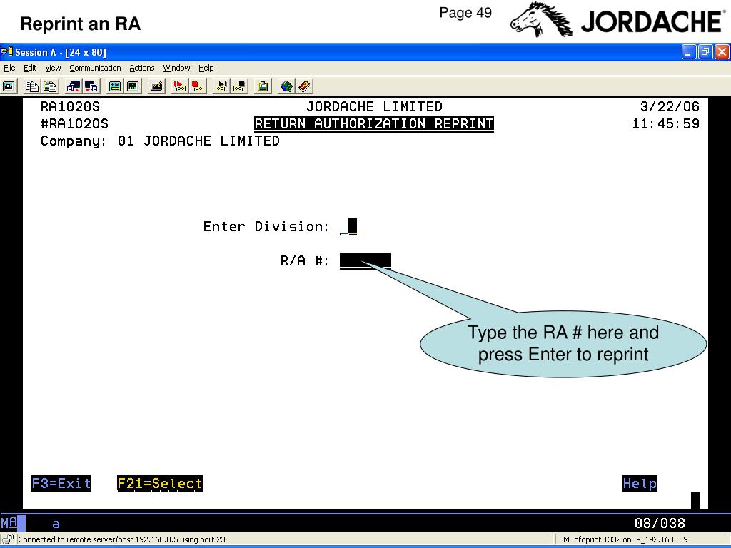
Task: Open the Window menu
Action: [x=176, y=68]
